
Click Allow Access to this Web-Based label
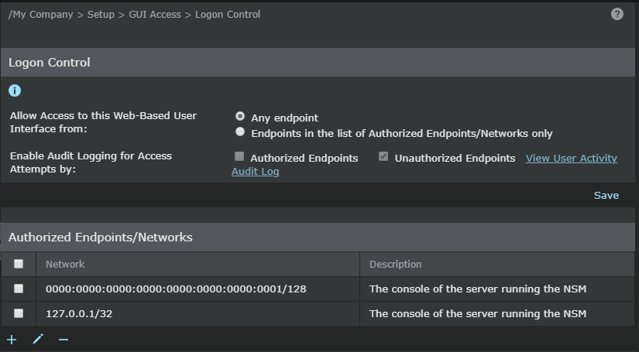coord(103,122)
